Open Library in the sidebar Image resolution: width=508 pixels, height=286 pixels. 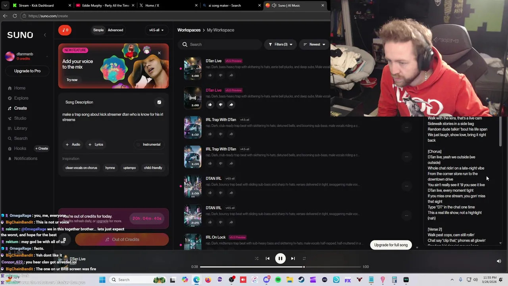tap(17, 128)
